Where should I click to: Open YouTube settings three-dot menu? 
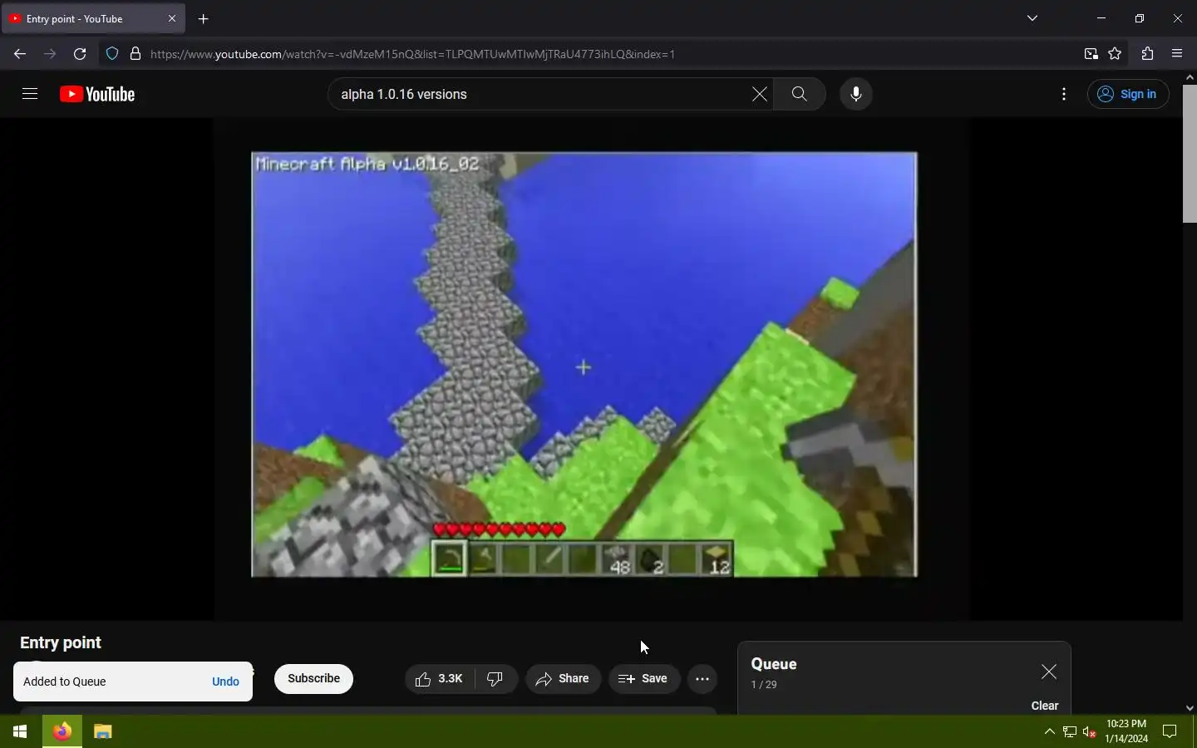click(1064, 94)
